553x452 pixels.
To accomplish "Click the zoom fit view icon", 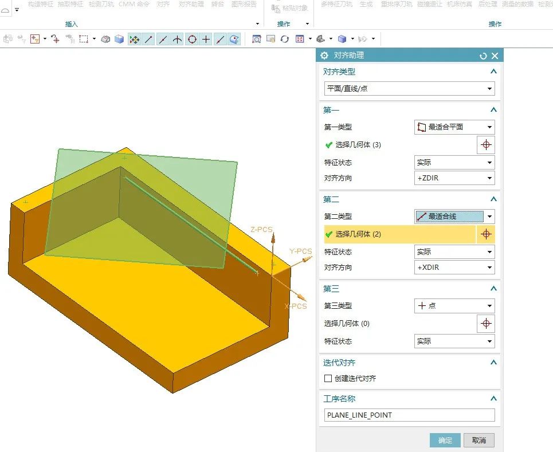I will 257,39.
